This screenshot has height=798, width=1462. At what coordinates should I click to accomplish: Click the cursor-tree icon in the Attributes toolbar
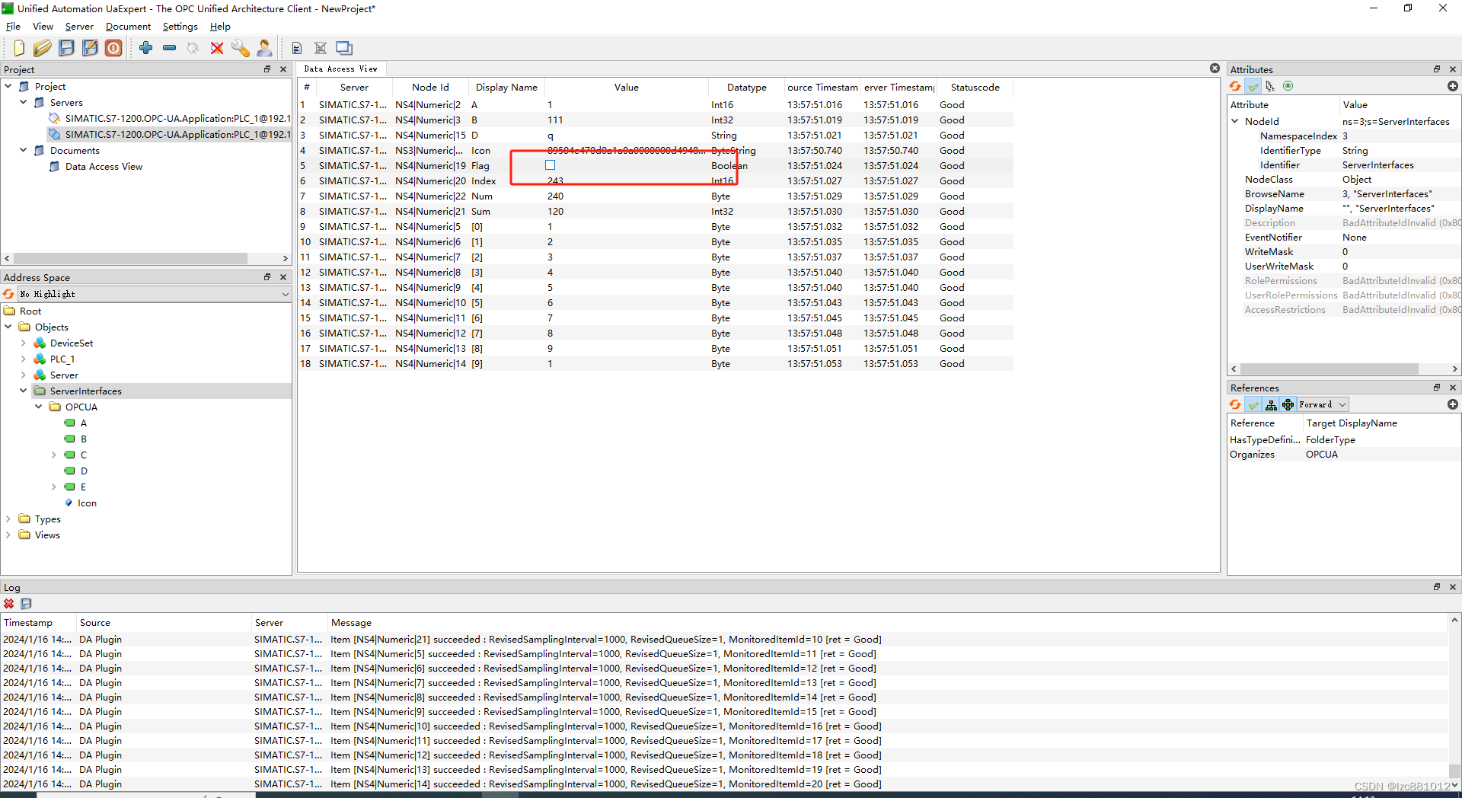point(1270,86)
